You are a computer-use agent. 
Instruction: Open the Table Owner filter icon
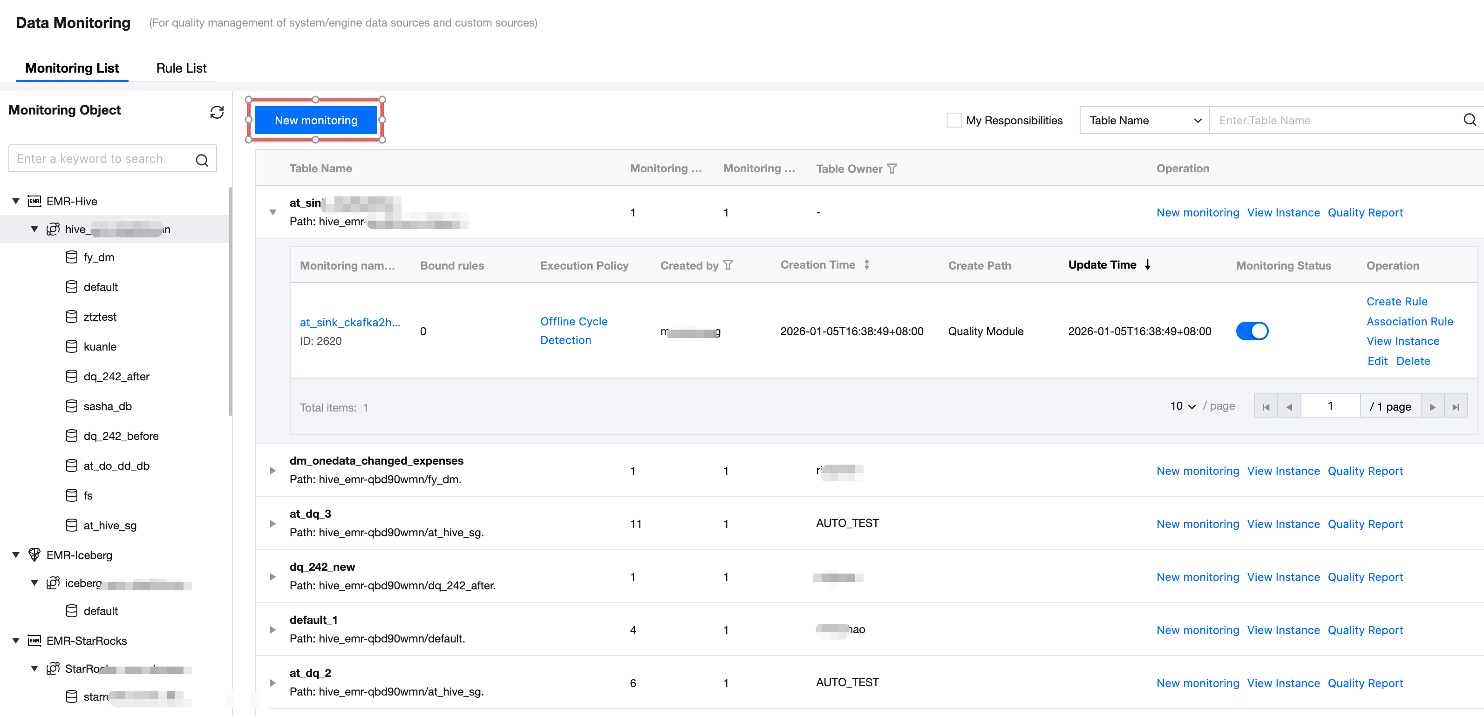892,169
